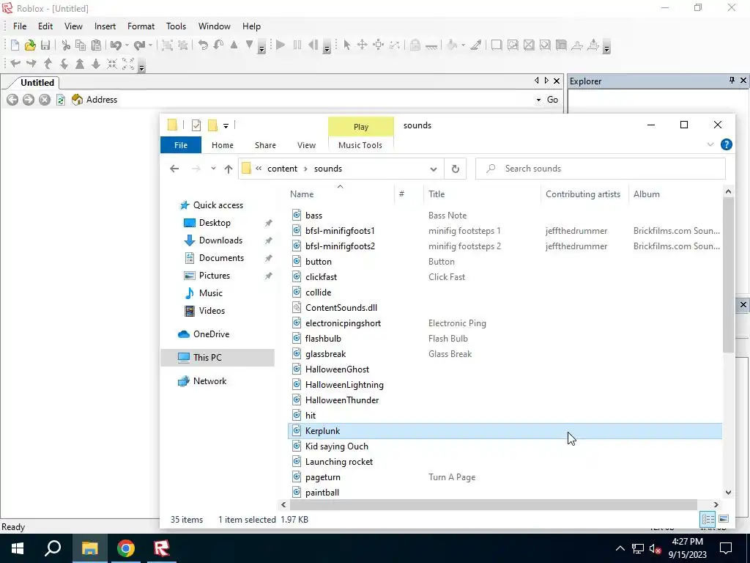Open the Music Tools ribbon tab
The image size is (750, 563).
[360, 145]
